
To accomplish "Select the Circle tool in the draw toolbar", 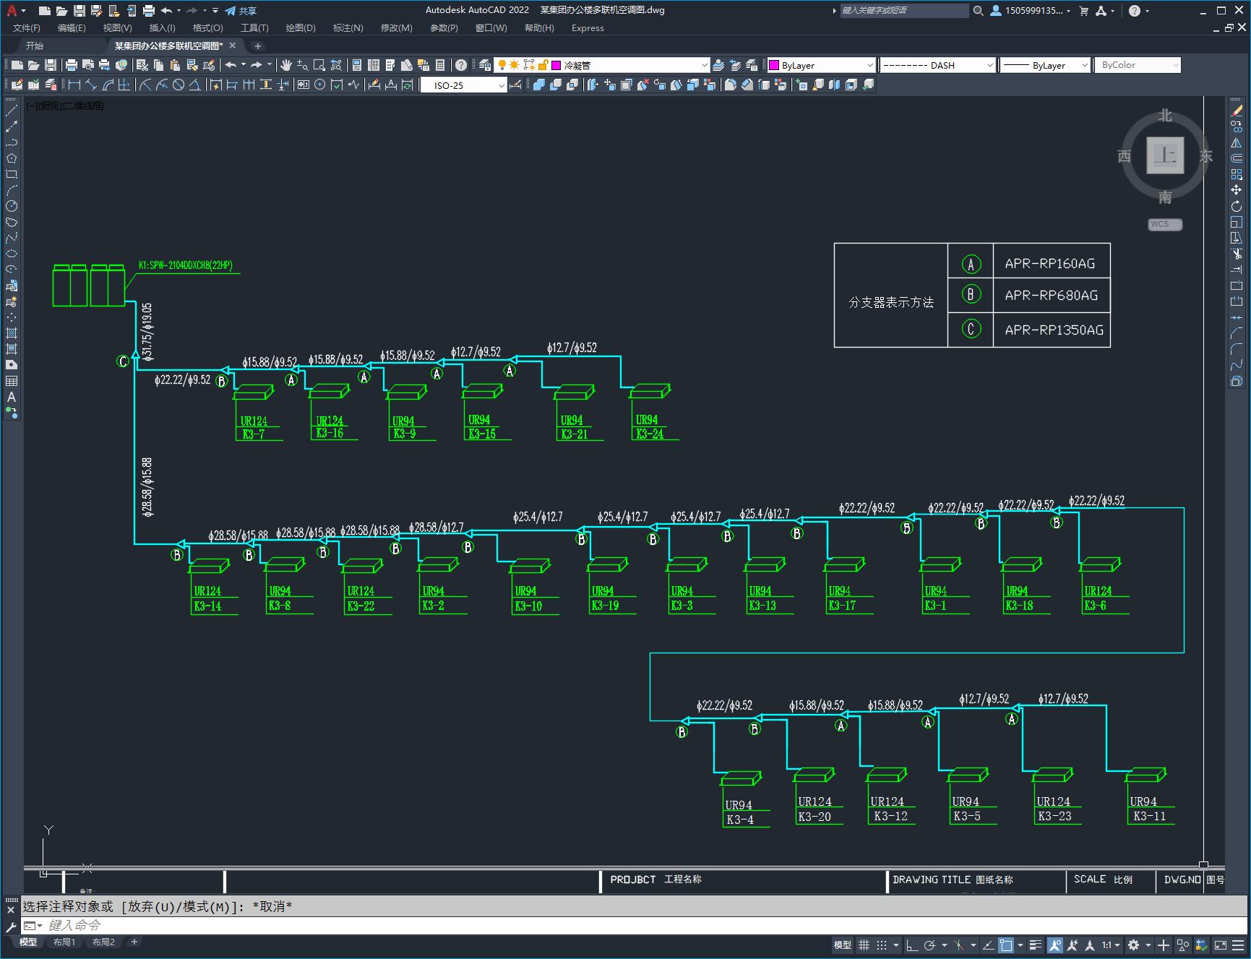I will point(11,207).
